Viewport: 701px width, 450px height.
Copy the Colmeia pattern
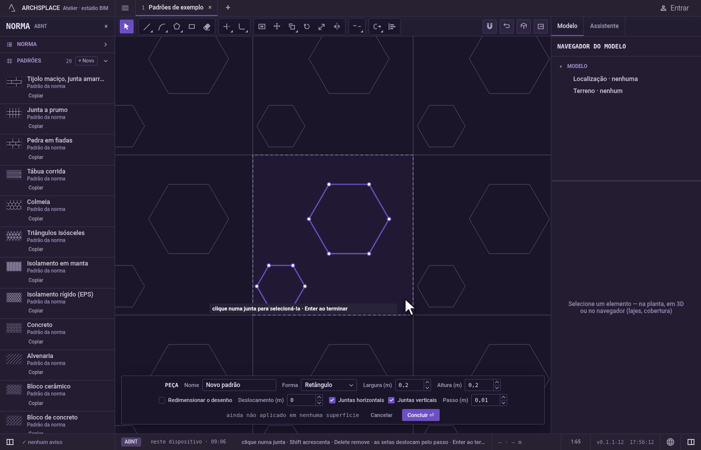click(36, 218)
